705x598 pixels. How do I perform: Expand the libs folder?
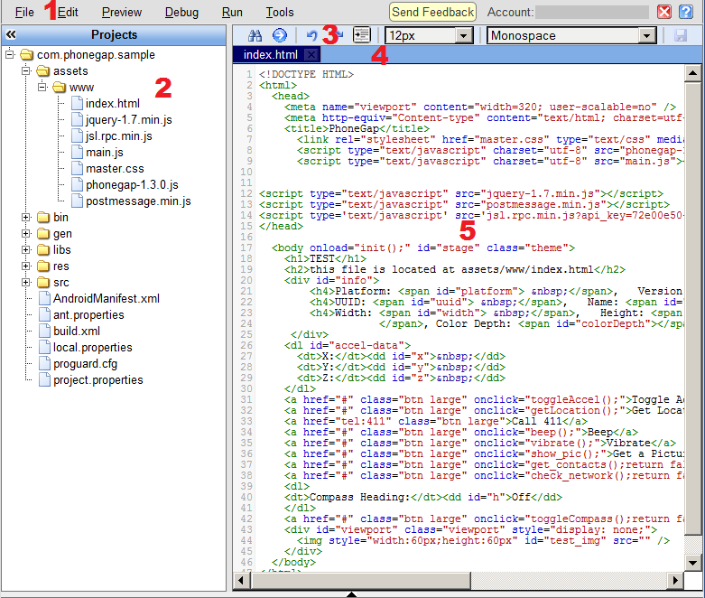click(x=26, y=249)
